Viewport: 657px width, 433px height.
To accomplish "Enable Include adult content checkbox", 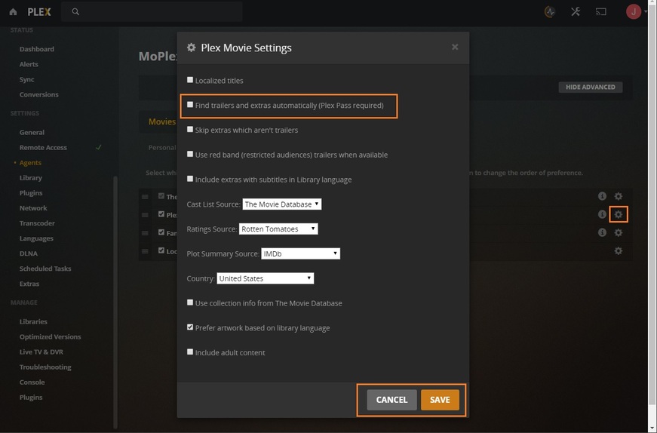I will [190, 352].
